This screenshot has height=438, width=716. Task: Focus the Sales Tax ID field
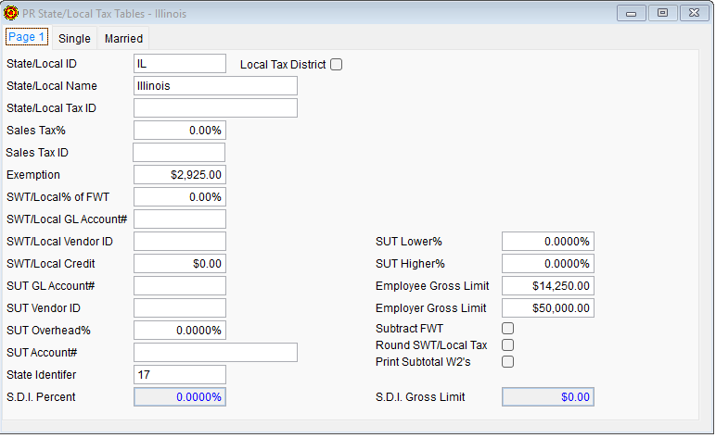point(179,152)
